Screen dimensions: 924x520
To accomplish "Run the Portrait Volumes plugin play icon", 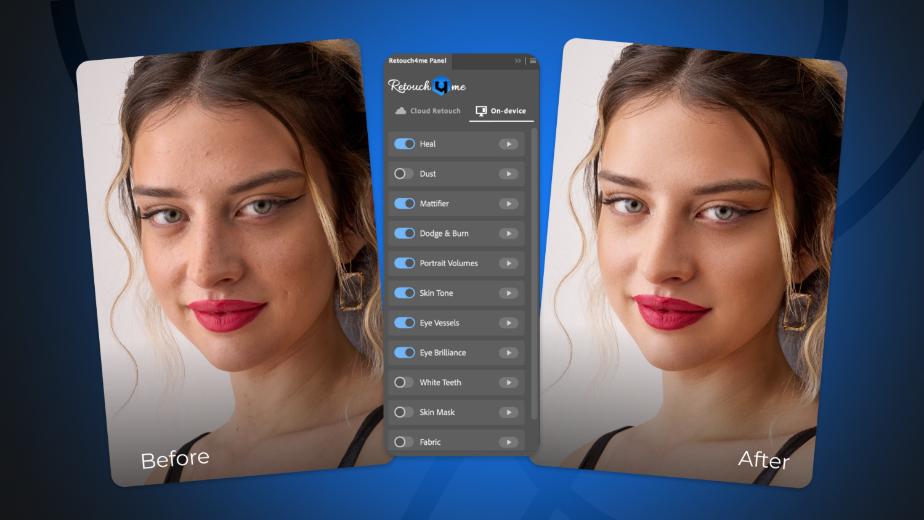I will tap(508, 263).
